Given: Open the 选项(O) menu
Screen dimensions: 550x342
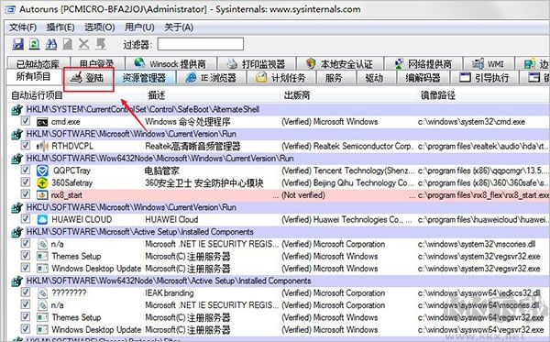Looking at the screenshot, I should [100, 28].
